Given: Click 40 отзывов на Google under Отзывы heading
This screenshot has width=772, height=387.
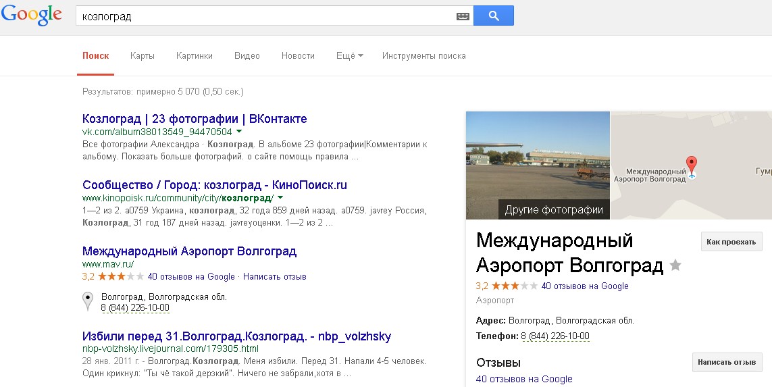Looking at the screenshot, I should [524, 379].
